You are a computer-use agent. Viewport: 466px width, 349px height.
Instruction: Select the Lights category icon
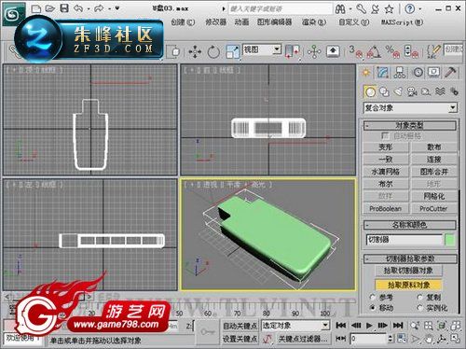pyautogui.click(x=398, y=91)
